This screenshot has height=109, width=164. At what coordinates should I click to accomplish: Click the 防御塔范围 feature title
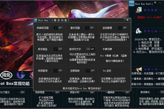point(43,28)
